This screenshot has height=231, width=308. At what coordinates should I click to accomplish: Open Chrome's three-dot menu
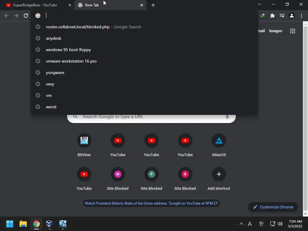point(301,16)
